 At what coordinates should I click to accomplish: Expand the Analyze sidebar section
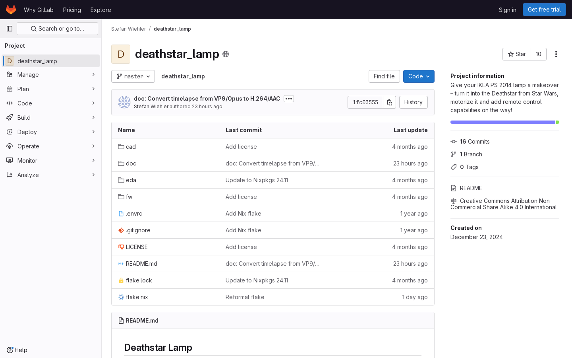point(51,175)
